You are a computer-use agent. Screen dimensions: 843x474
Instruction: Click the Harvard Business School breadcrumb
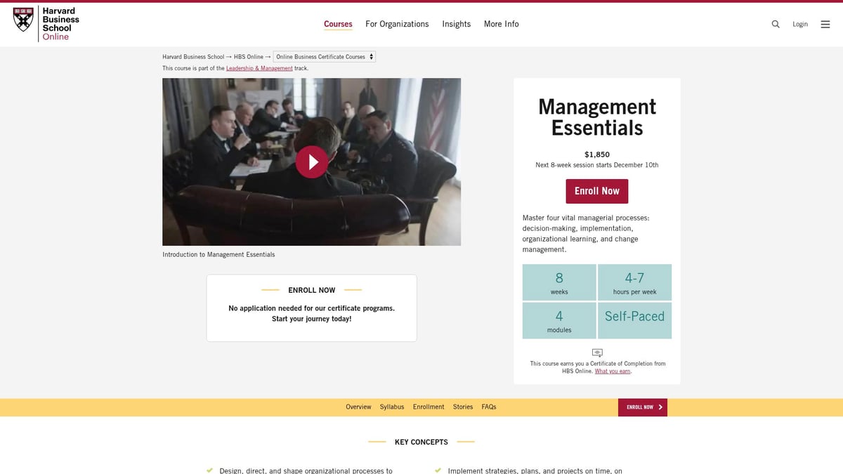[193, 57]
